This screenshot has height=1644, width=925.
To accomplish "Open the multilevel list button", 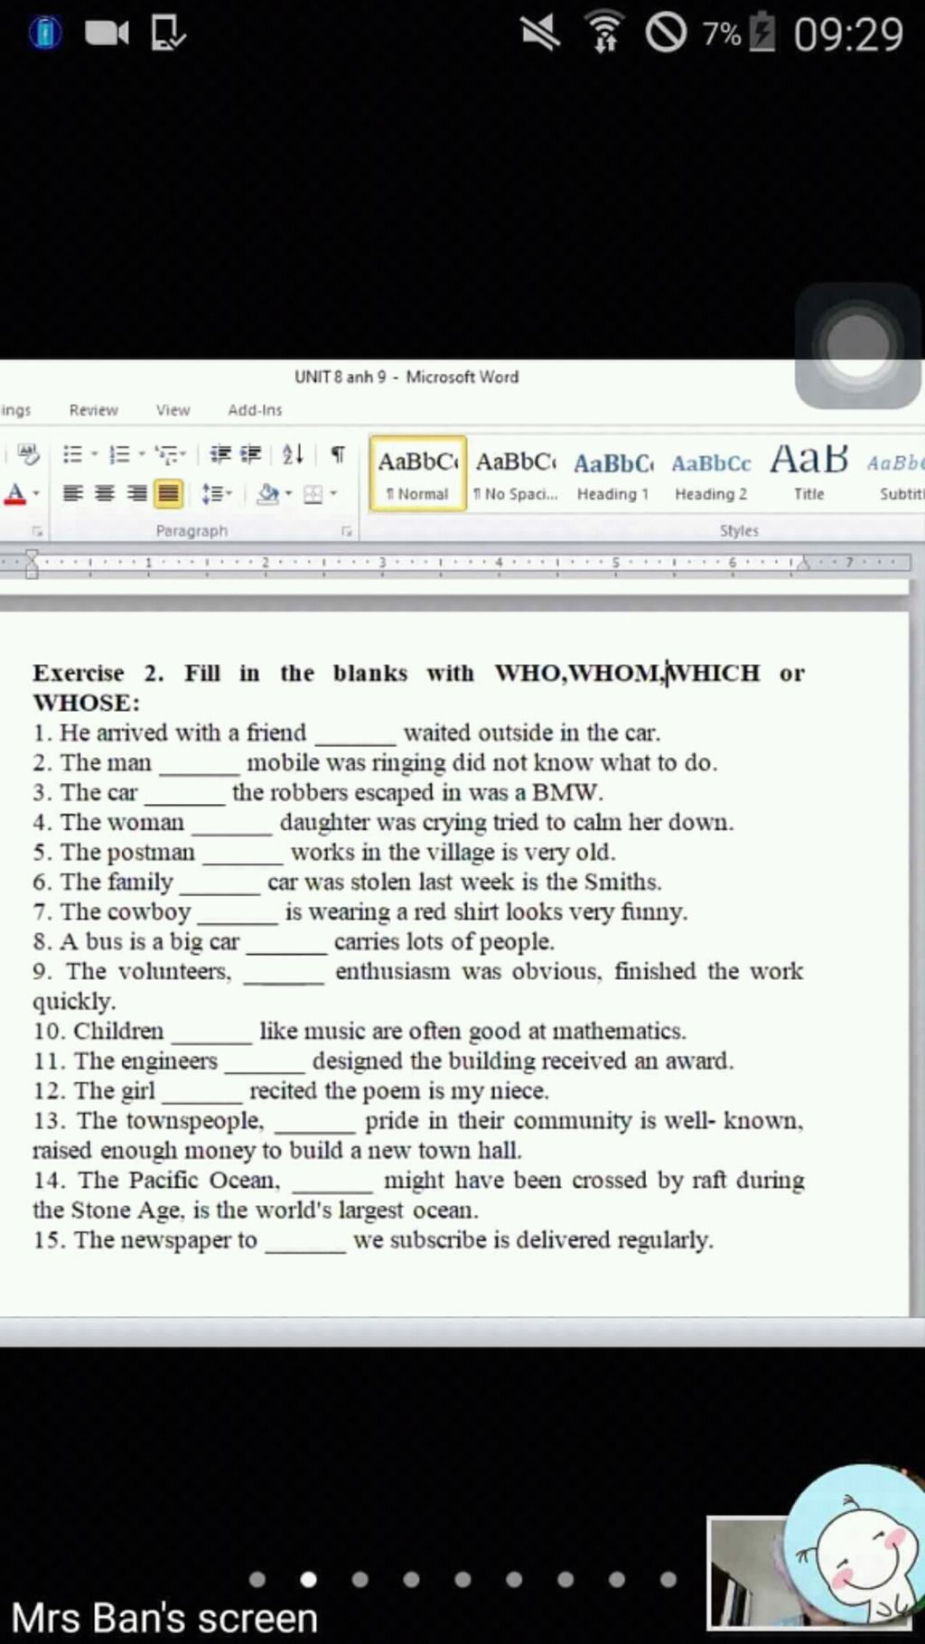I will [x=170, y=454].
